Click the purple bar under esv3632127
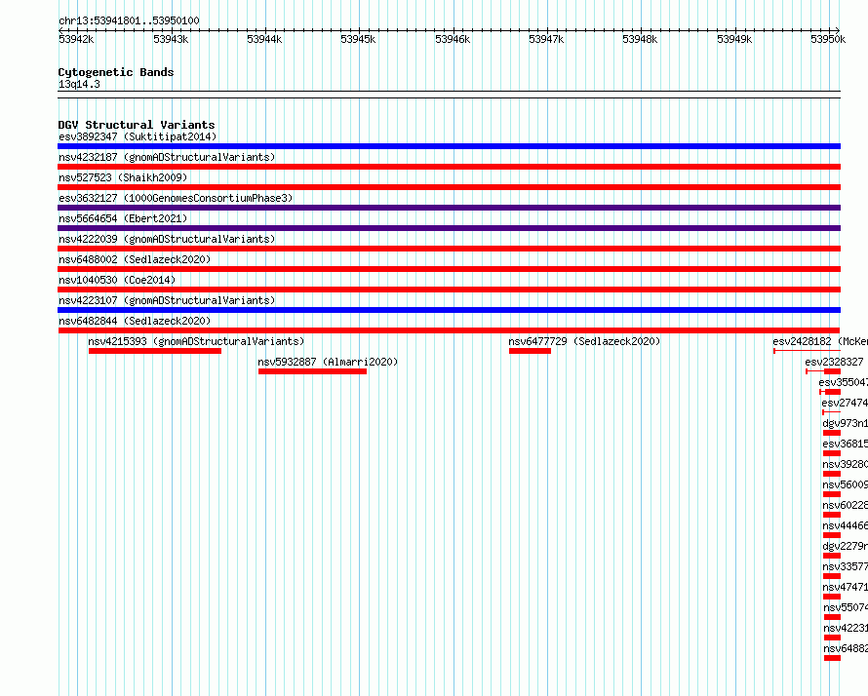This screenshot has height=696, width=868. click(x=449, y=208)
